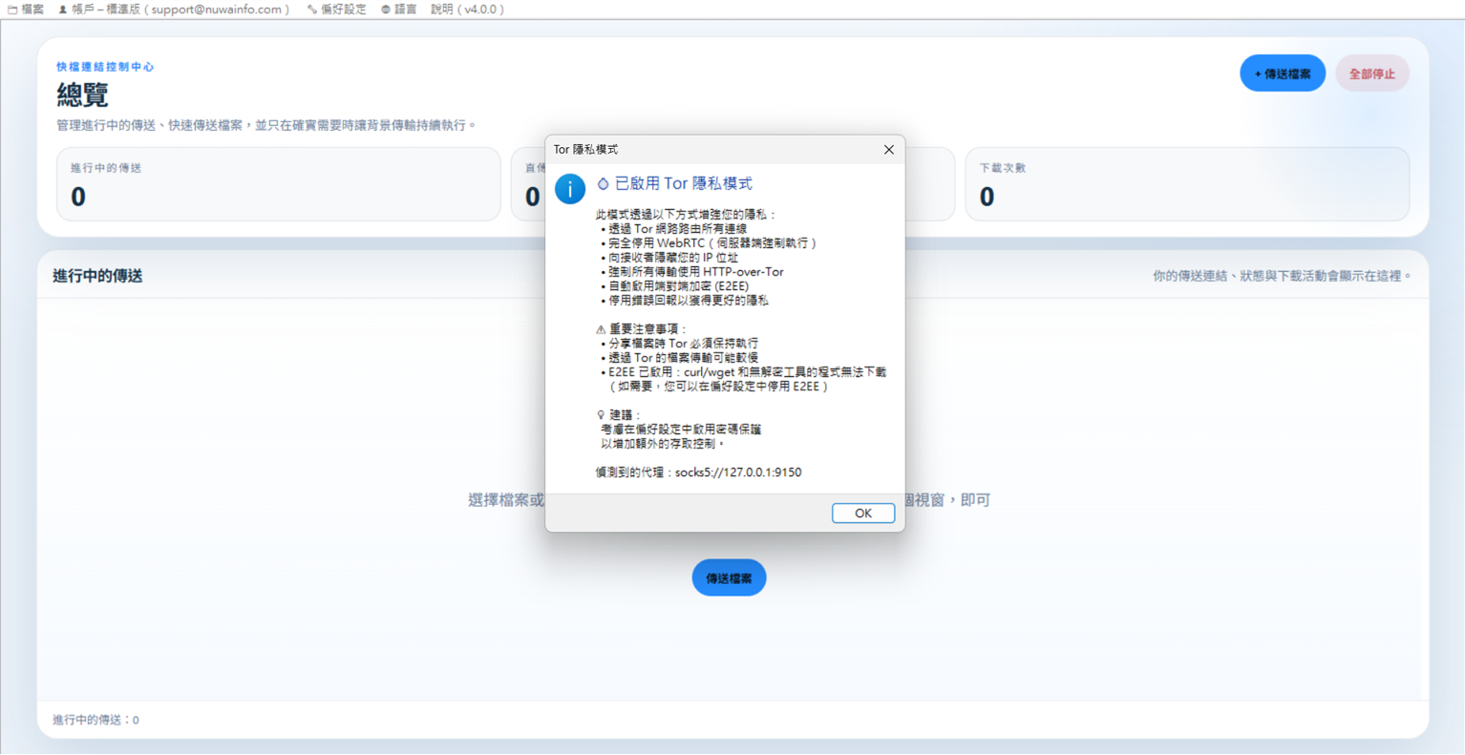Click the folder icon of the 檔案 menu

coord(12,10)
